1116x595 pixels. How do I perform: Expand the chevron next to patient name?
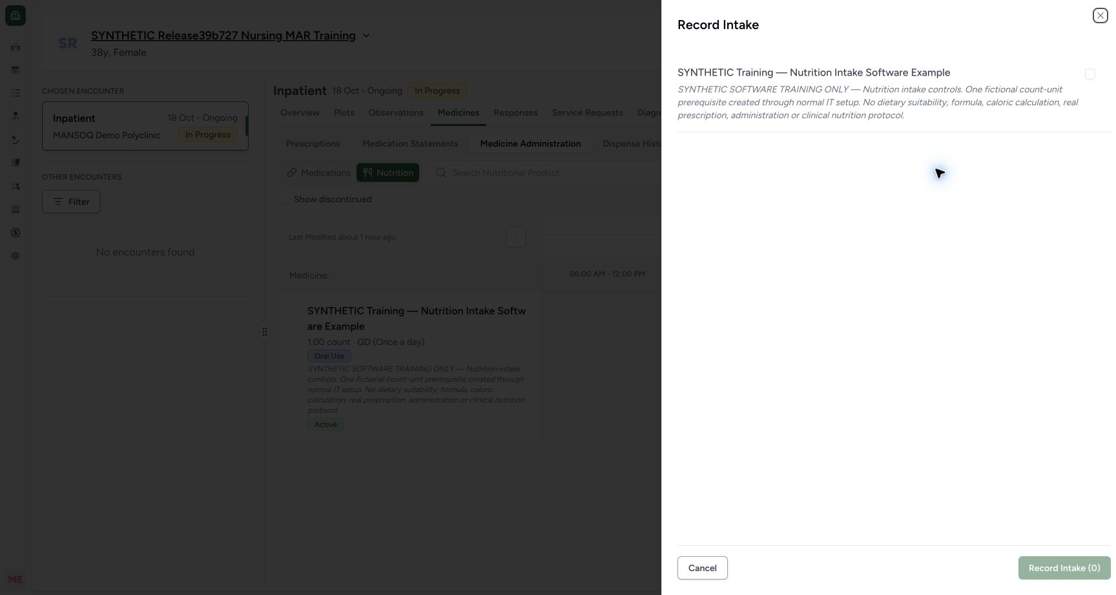click(366, 36)
